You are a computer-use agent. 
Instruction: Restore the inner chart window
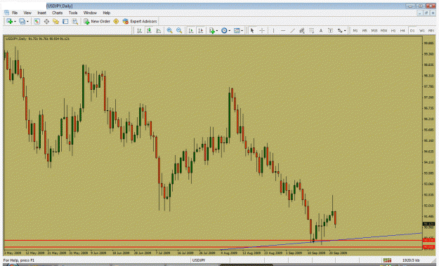point(426,13)
